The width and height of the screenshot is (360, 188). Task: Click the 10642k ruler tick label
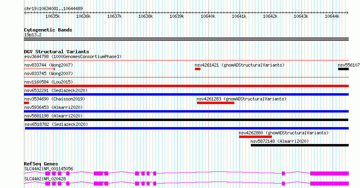270,16
